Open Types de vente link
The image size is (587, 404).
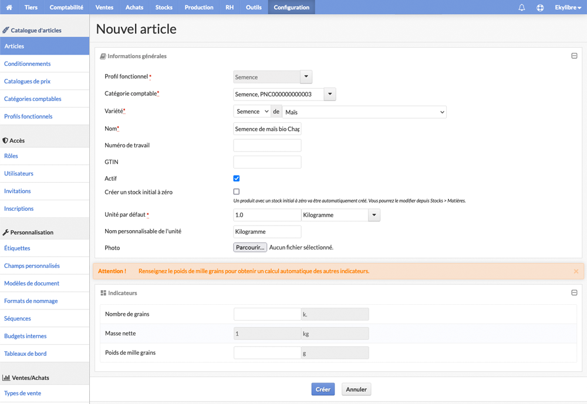coord(45,393)
